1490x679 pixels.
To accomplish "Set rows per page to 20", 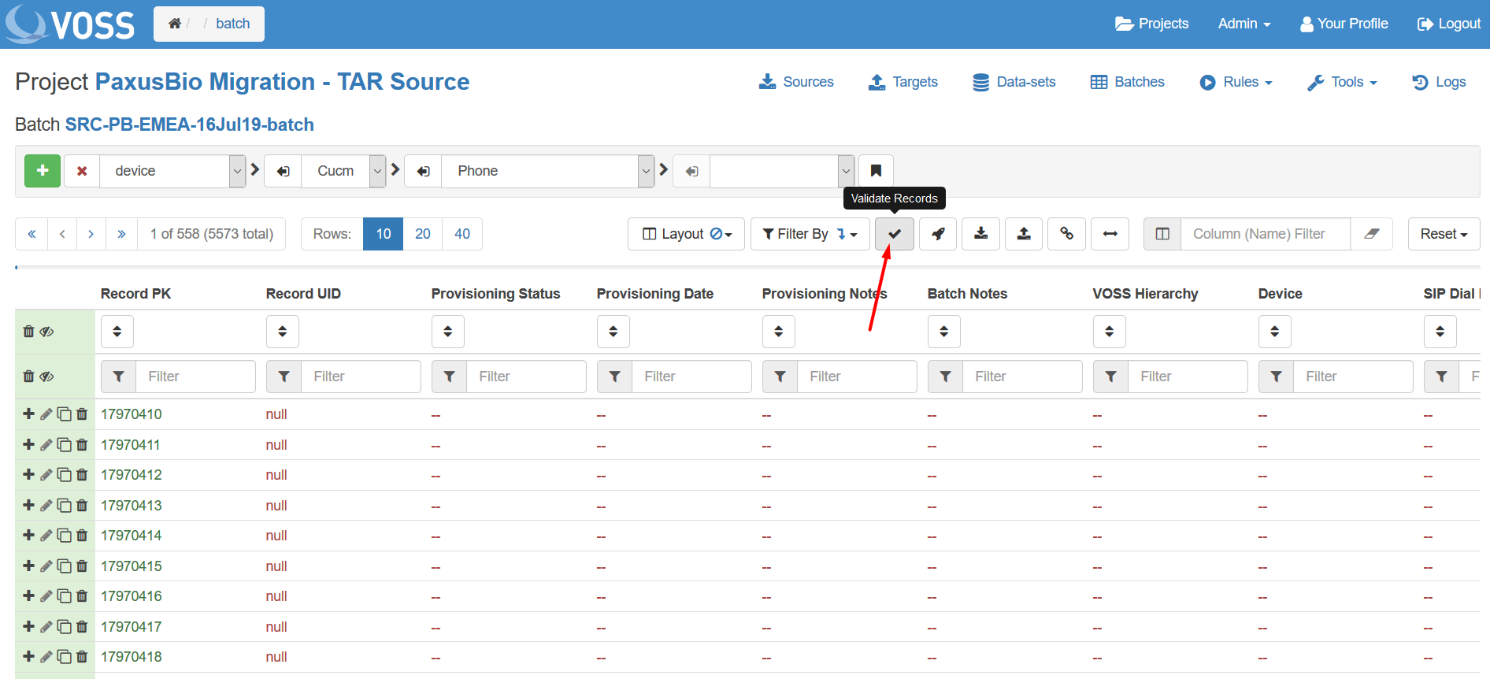I will coord(423,234).
